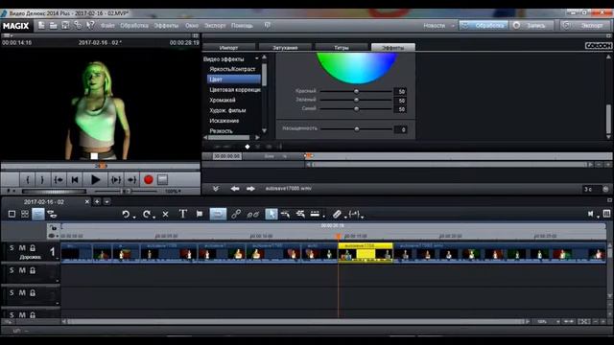
Task: Save the project with the disk icon
Action: click(x=65, y=26)
